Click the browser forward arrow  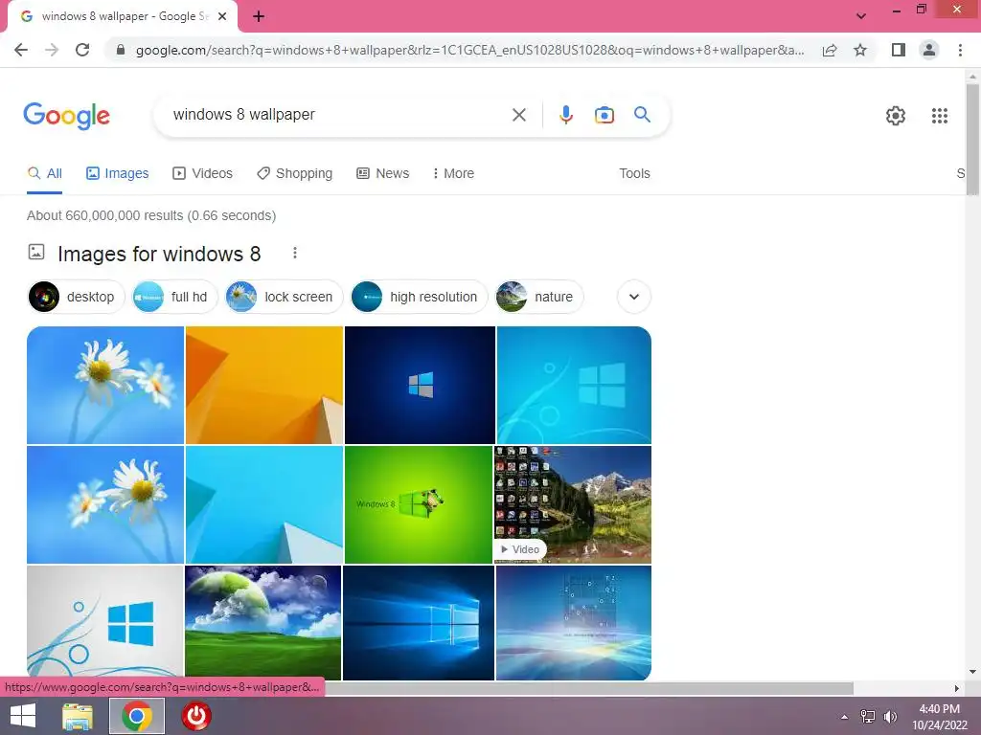click(52, 50)
